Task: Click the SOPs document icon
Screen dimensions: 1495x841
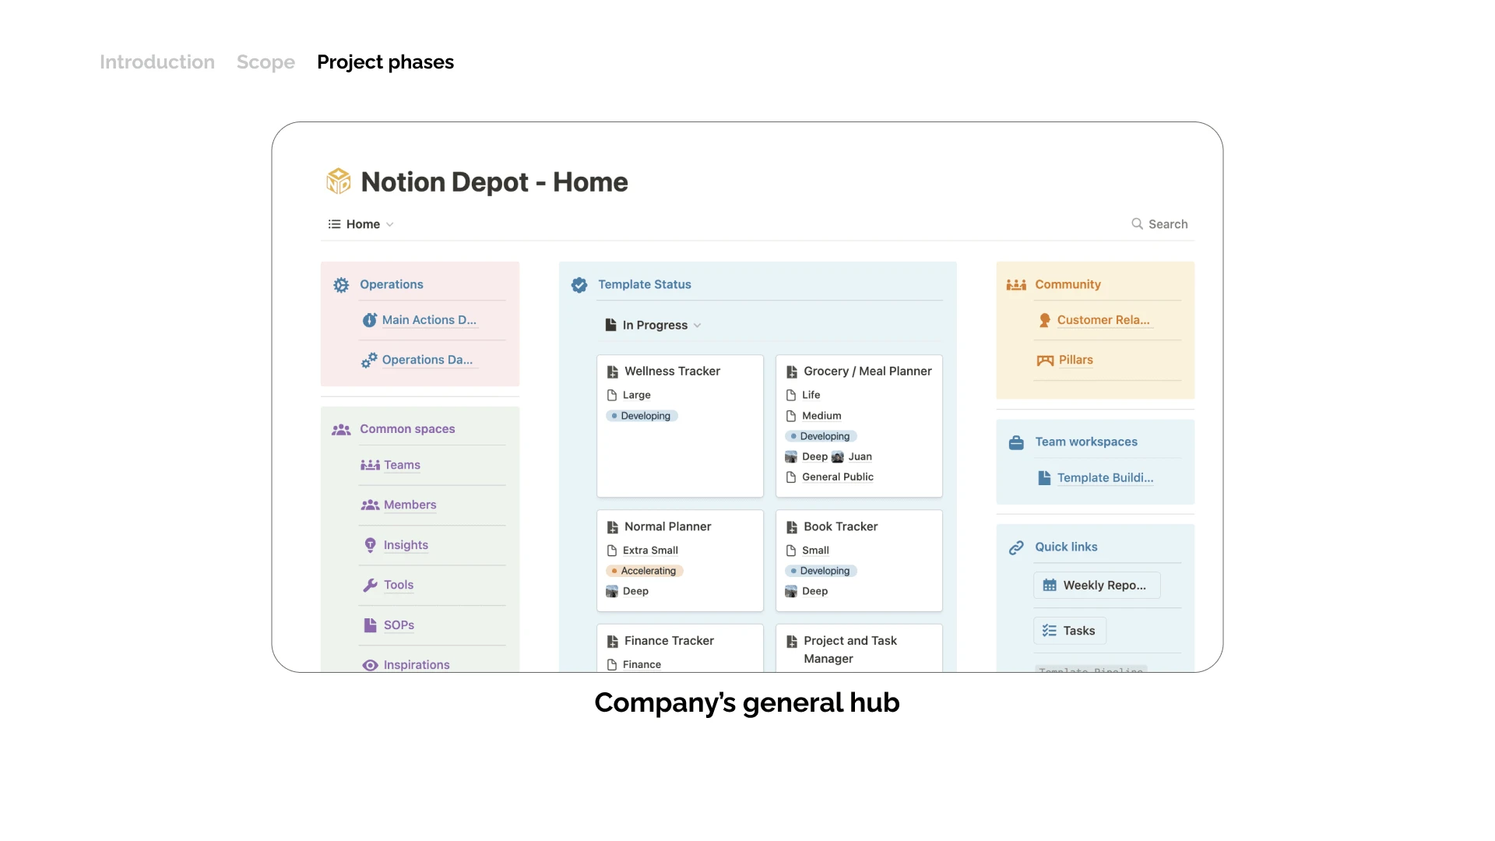Action: pos(370,625)
